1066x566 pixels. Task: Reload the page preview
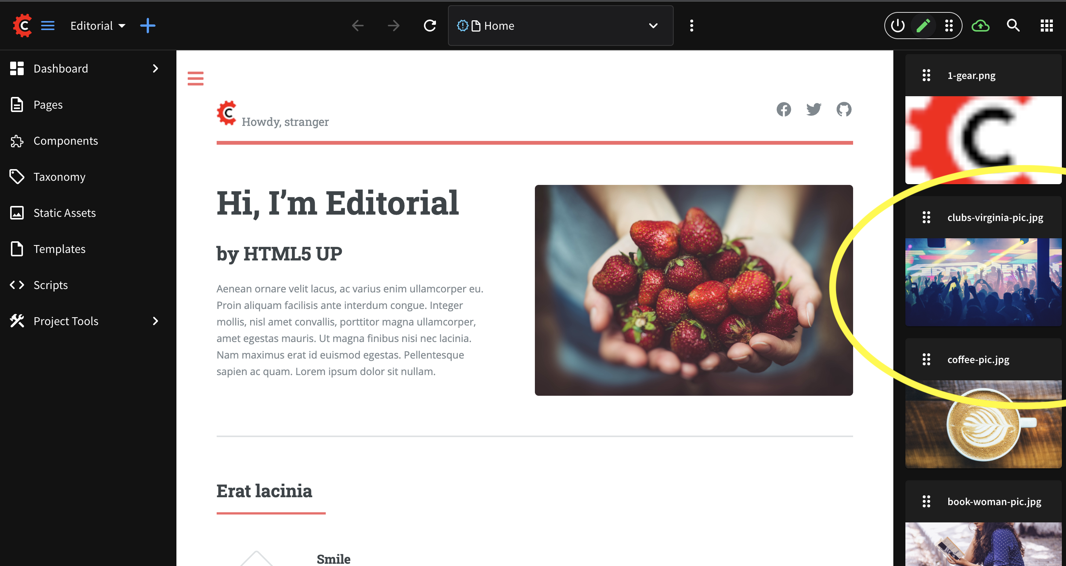[430, 26]
